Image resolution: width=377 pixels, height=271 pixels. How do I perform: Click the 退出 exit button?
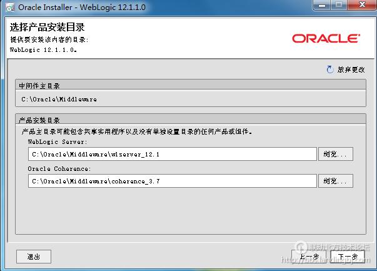pos(34,257)
